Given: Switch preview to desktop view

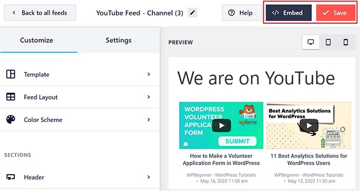Looking at the screenshot, I should 311,42.
